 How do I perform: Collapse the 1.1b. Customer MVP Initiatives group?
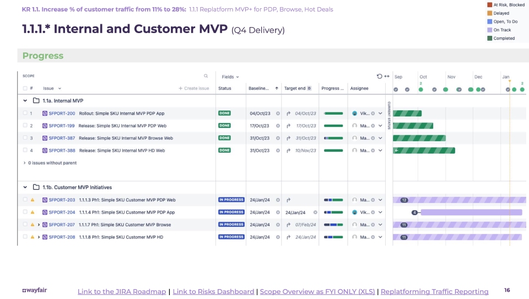click(x=25, y=187)
